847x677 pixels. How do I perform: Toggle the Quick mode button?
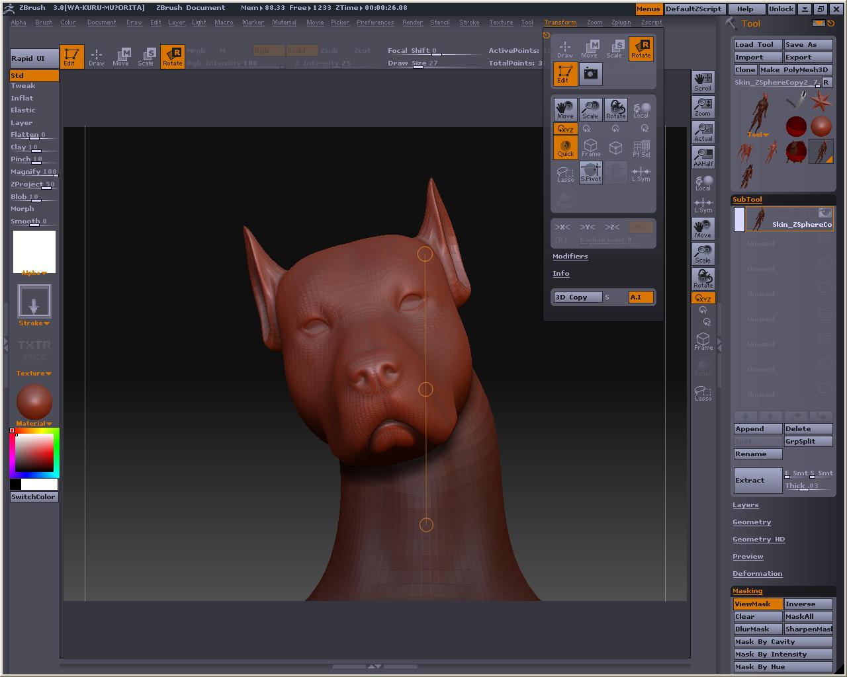coord(565,147)
